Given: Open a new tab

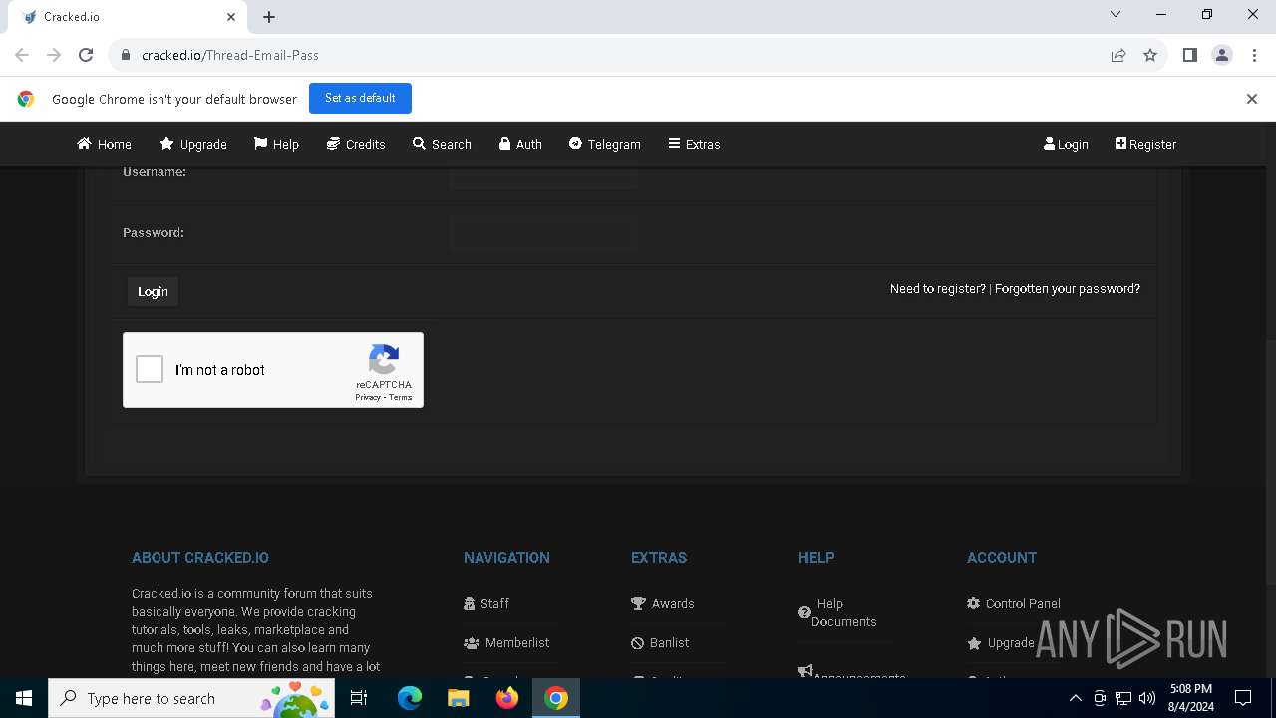Looking at the screenshot, I should click(269, 17).
